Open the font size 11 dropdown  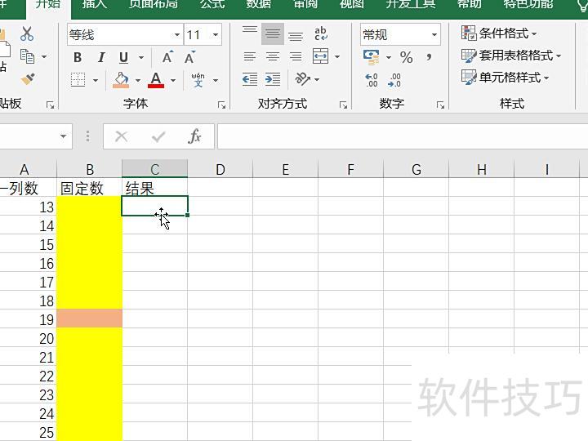coord(216,35)
